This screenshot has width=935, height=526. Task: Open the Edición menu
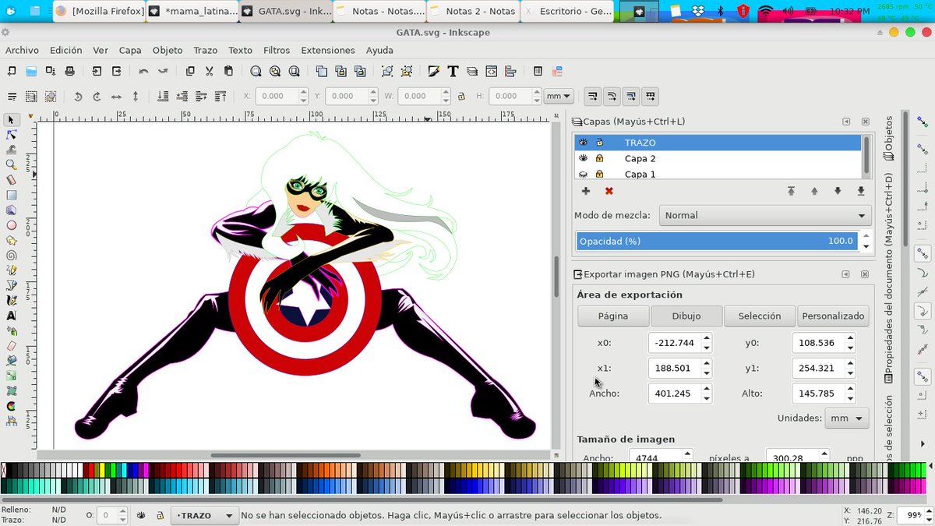(65, 50)
